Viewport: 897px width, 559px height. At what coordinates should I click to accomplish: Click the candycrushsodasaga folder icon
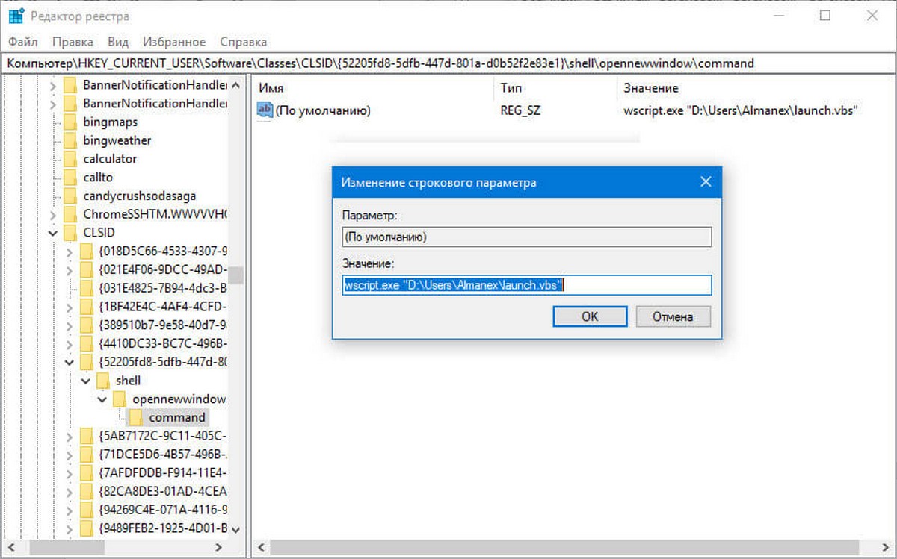[71, 196]
